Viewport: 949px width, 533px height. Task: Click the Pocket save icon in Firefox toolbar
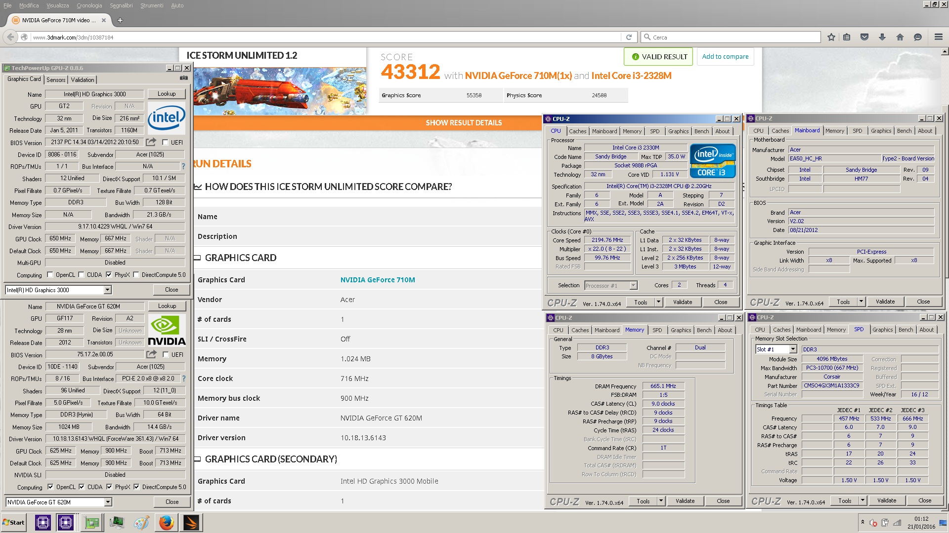tap(864, 37)
